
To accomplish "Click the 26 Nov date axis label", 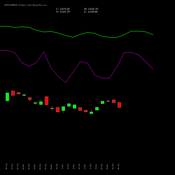I will pyautogui.click(x=6, y=166).
